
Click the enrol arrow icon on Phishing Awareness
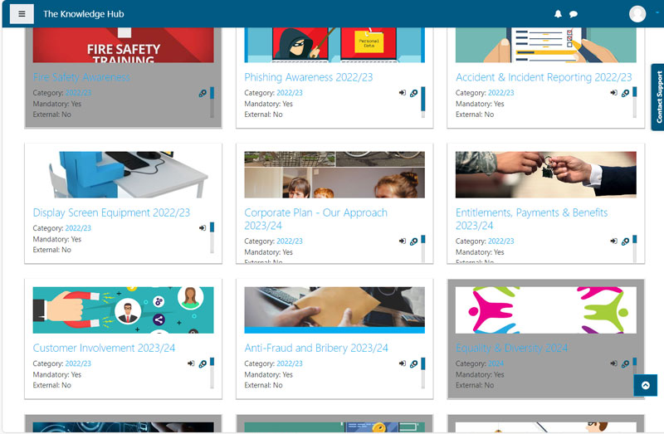403,93
